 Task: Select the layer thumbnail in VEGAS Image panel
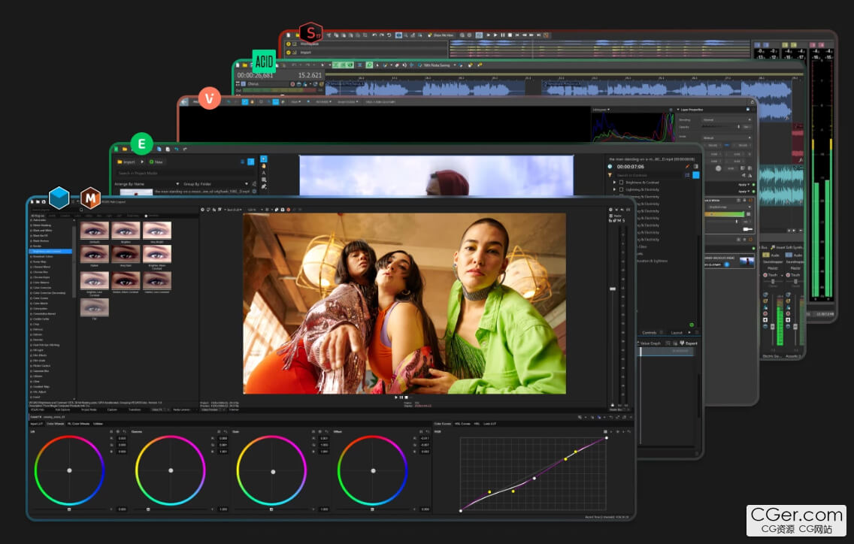(x=746, y=262)
